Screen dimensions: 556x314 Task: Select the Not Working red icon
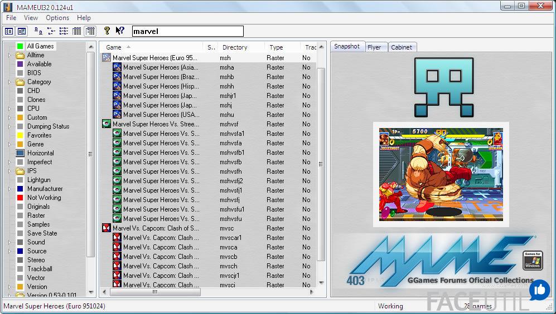(20, 198)
